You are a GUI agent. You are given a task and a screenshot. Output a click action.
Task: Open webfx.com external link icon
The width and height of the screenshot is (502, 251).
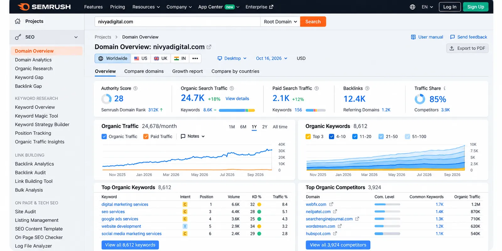[331, 204]
